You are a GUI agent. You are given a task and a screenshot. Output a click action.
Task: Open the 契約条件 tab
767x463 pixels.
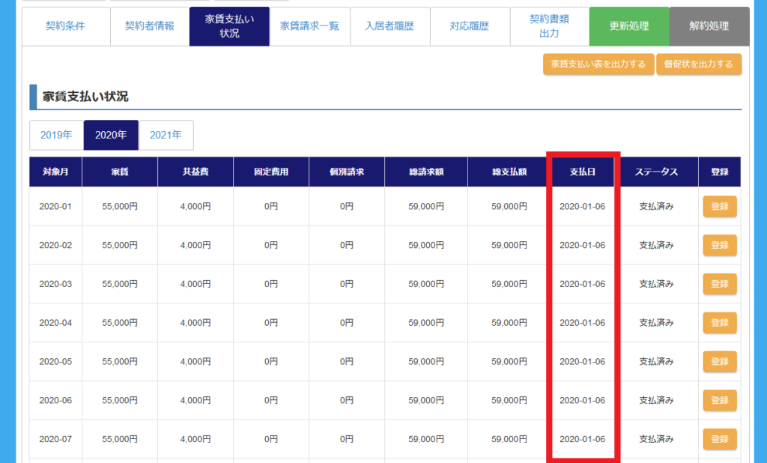coord(65,26)
